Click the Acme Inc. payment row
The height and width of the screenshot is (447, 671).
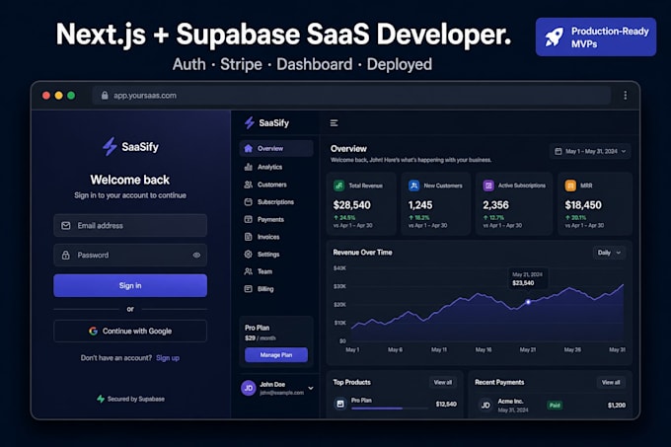(552, 405)
